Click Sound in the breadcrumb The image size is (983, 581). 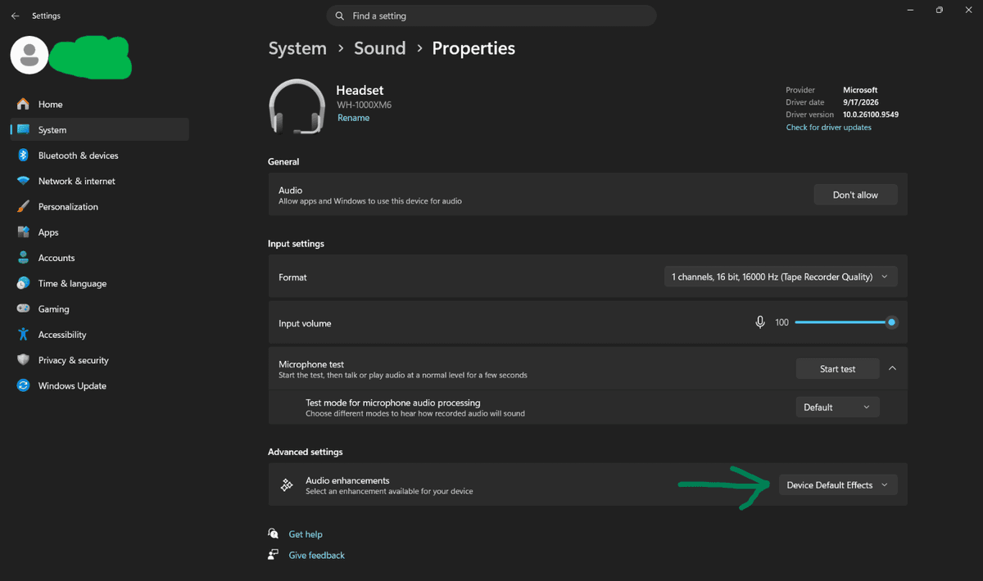click(379, 48)
